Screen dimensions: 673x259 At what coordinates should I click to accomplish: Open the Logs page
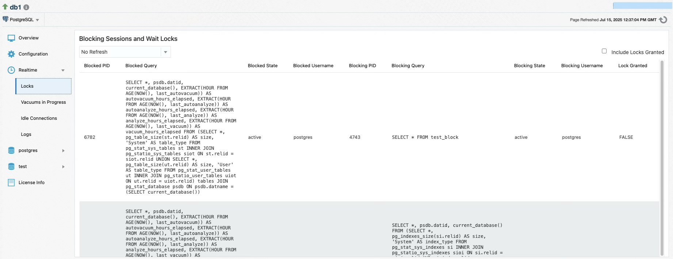pos(26,134)
